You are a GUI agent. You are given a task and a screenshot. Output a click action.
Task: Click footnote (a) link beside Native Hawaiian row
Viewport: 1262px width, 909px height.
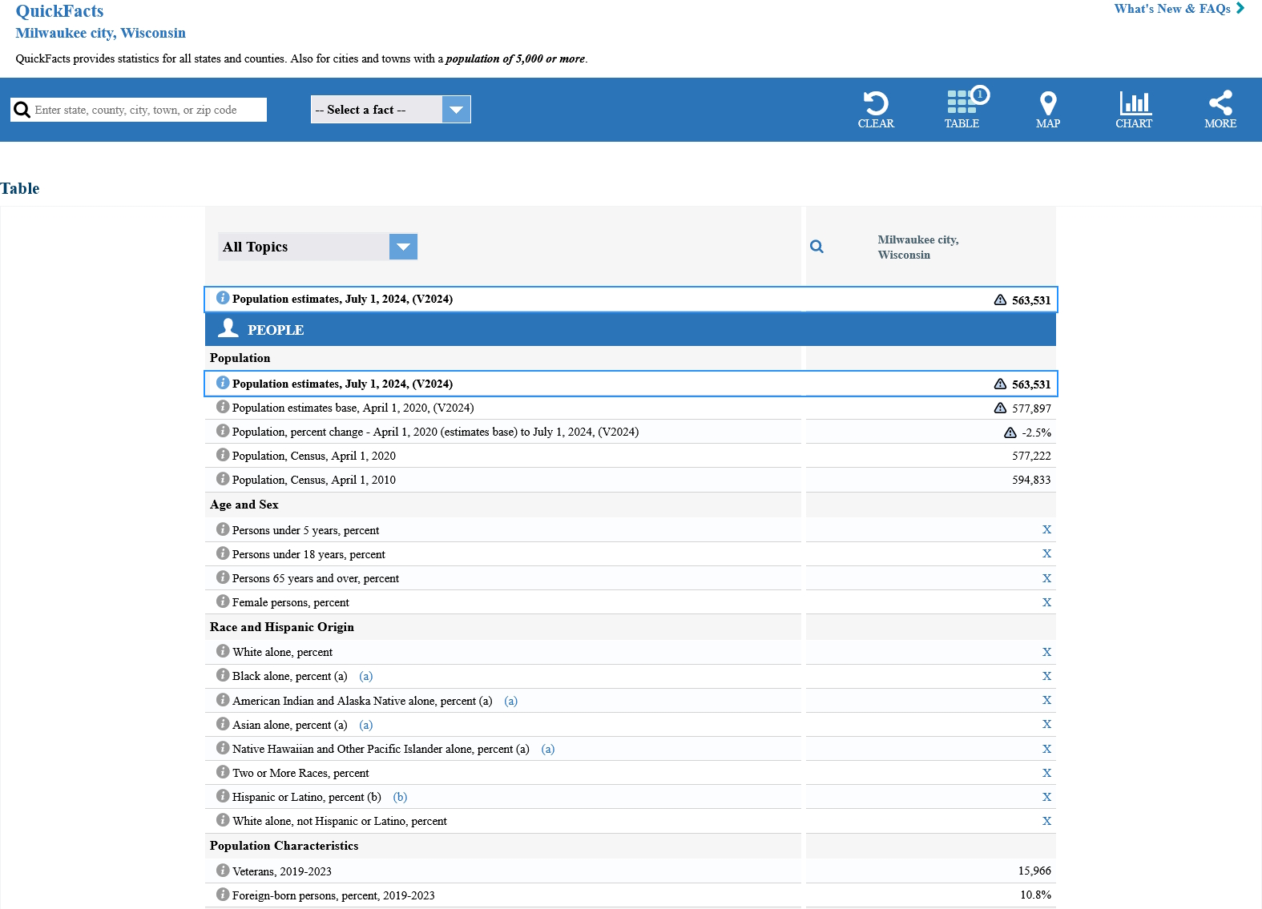pos(548,750)
